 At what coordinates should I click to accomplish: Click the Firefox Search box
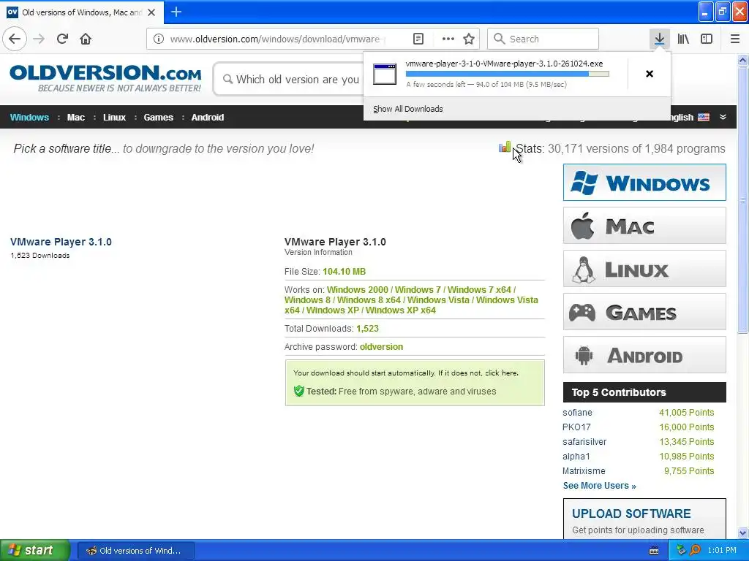543,39
